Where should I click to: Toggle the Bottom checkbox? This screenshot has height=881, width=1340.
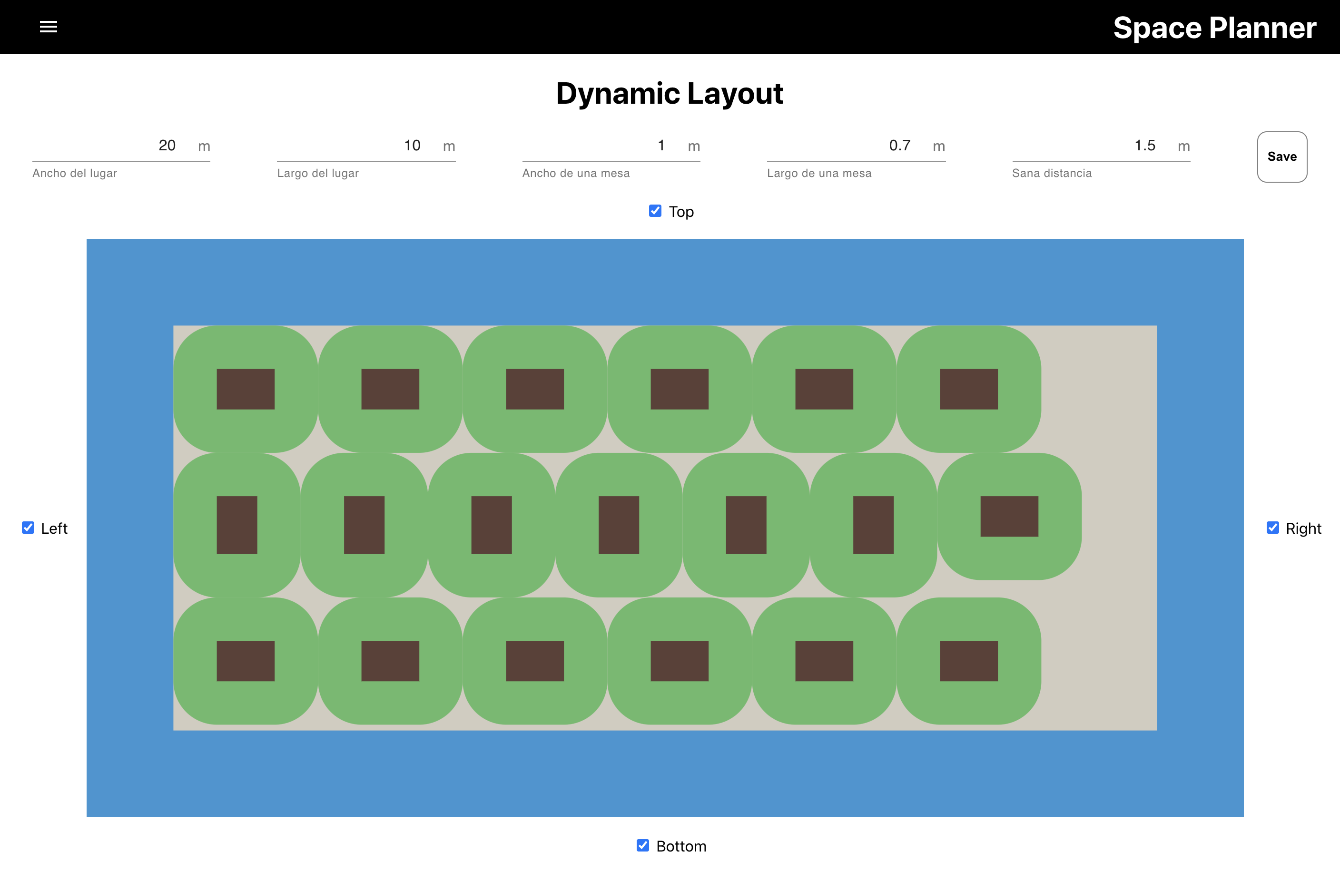642,845
